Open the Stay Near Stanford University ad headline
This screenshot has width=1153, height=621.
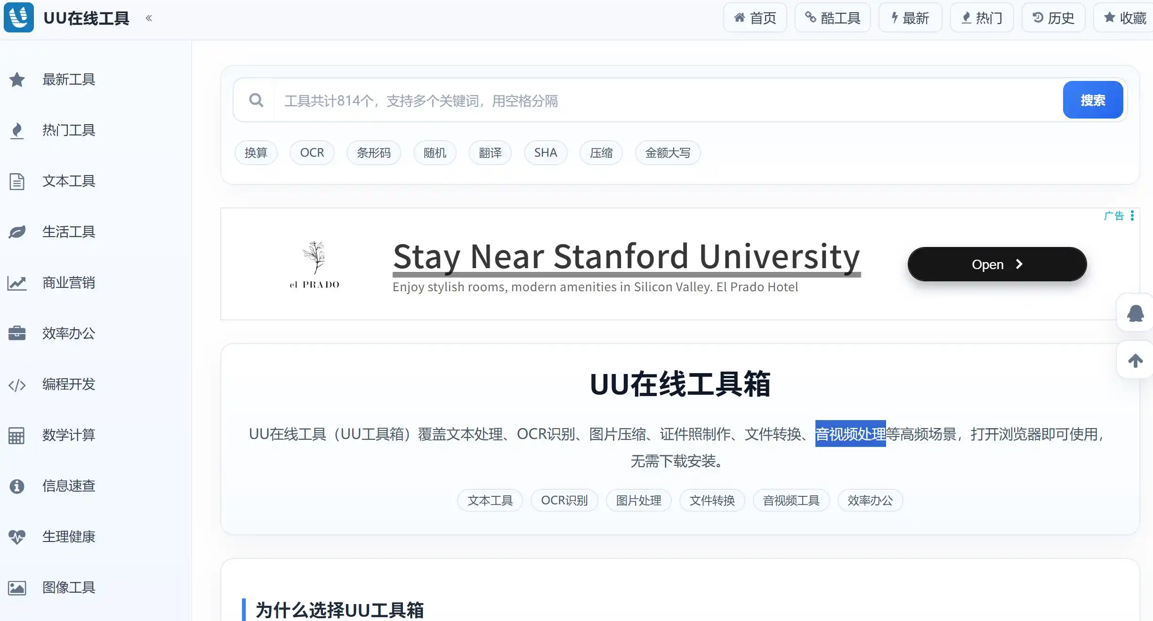point(627,257)
